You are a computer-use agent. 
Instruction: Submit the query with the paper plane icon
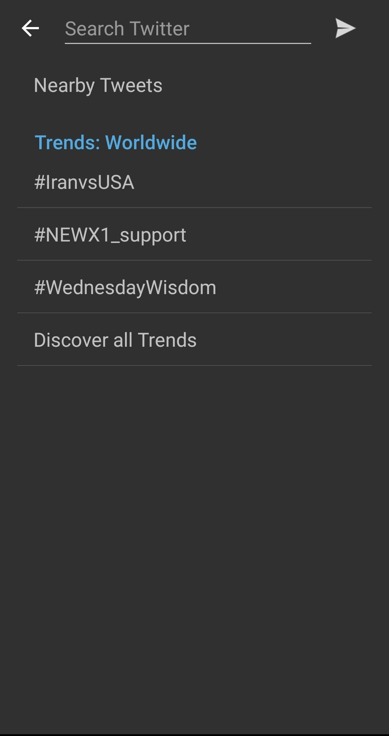coord(345,28)
